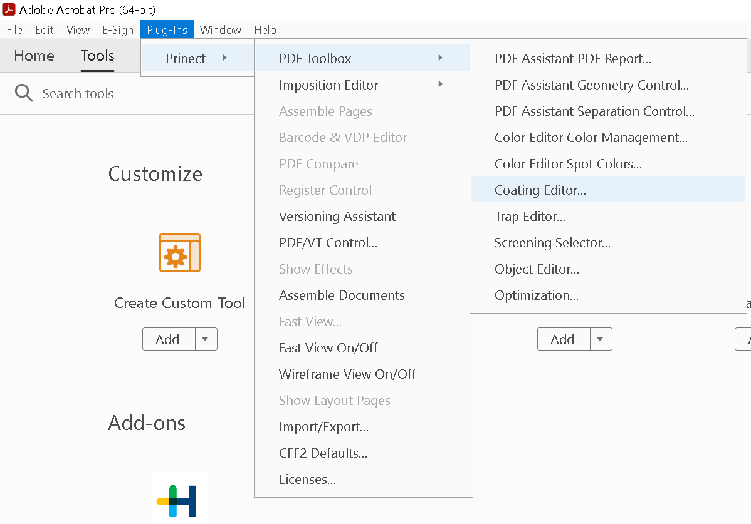The width and height of the screenshot is (751, 524).
Task: Expand the PDF Toolbox submenu arrow
Action: click(440, 58)
